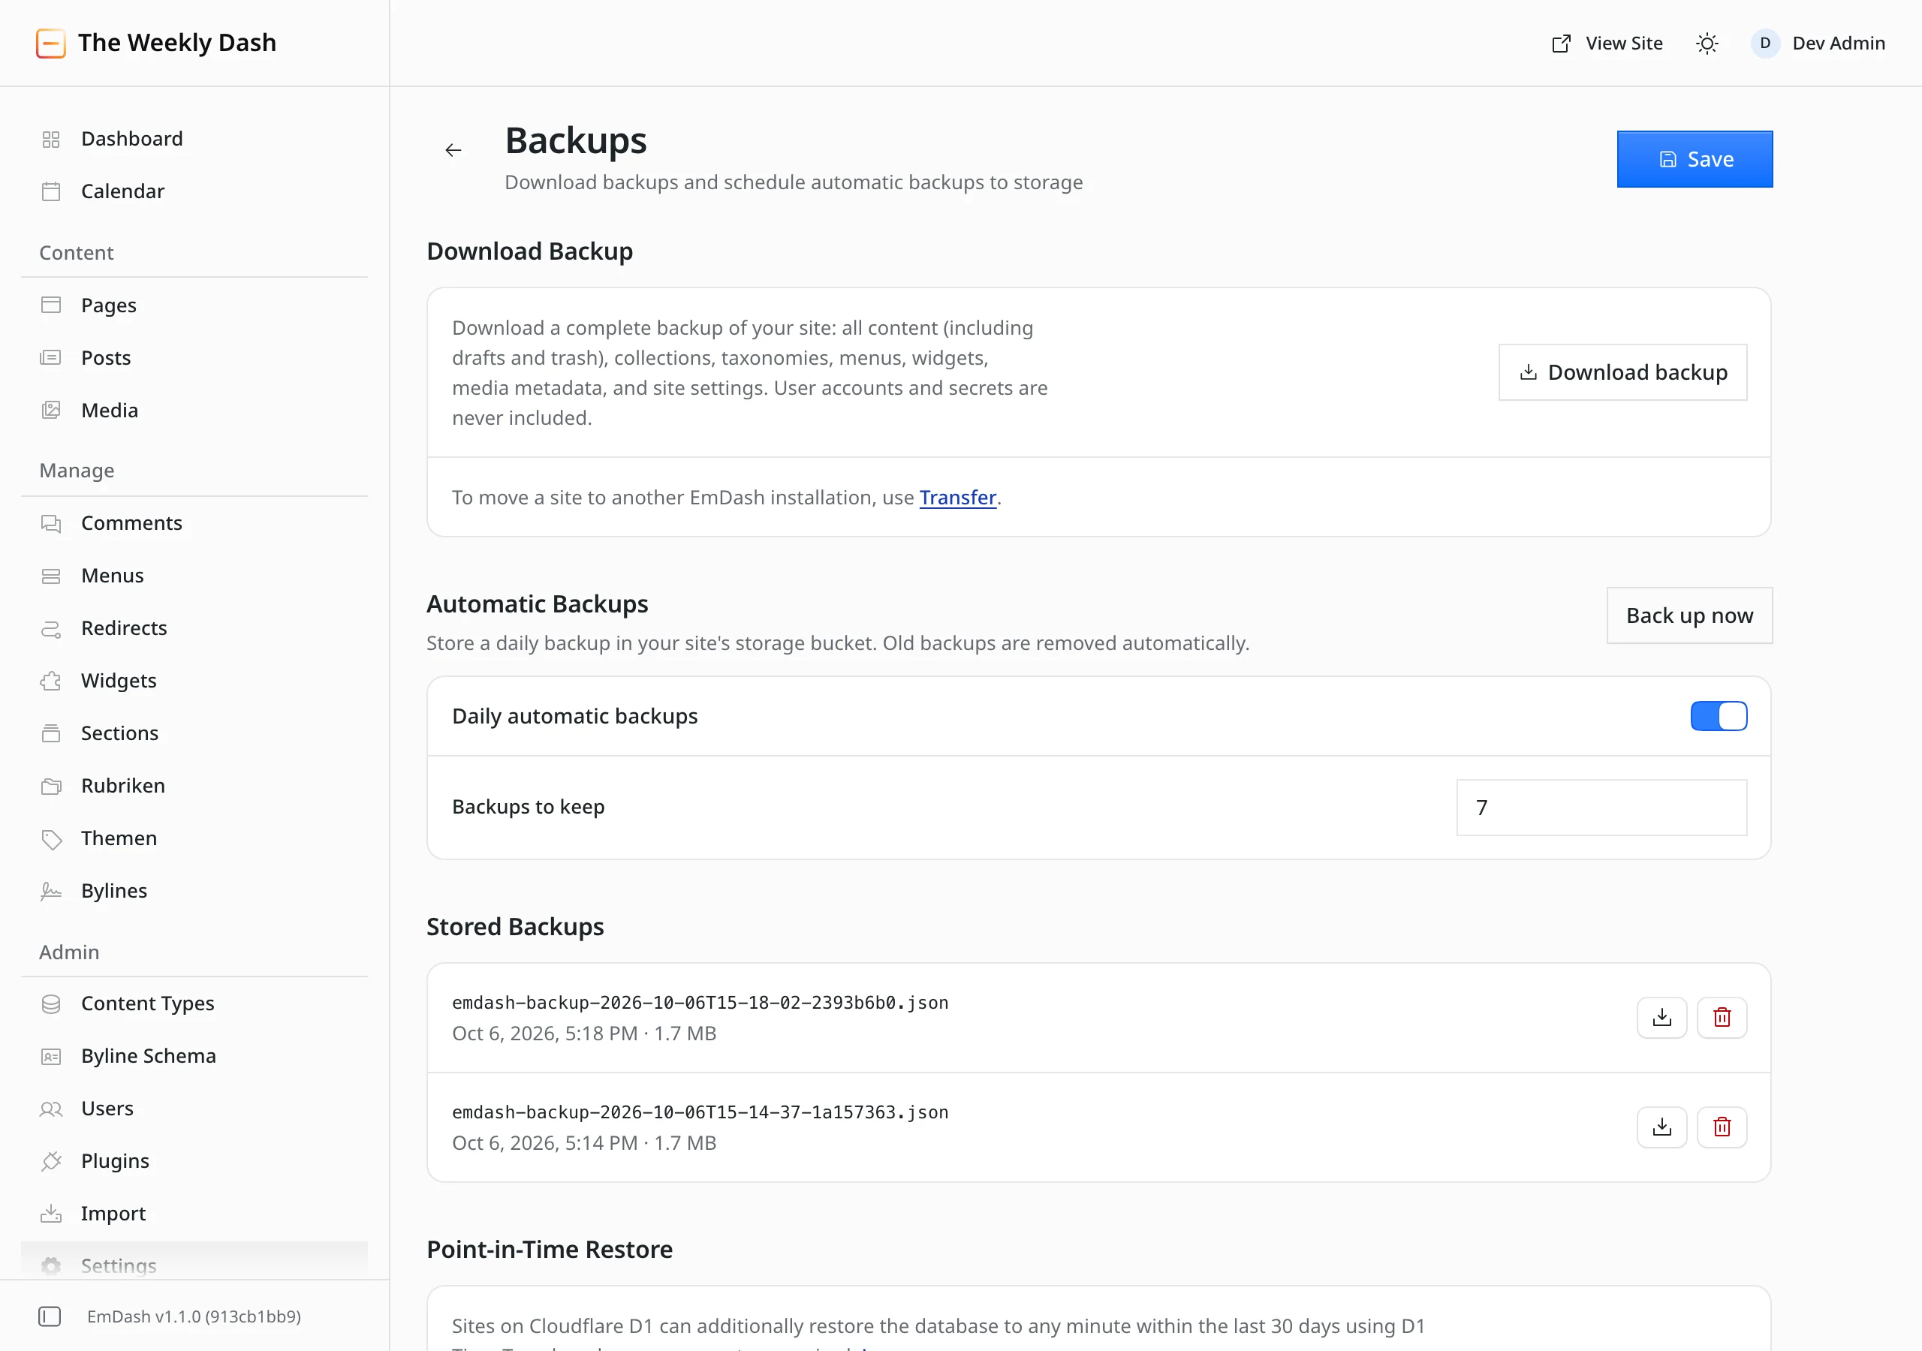Toggle the light/dark theme sun icon
1922x1351 pixels.
pos(1707,44)
